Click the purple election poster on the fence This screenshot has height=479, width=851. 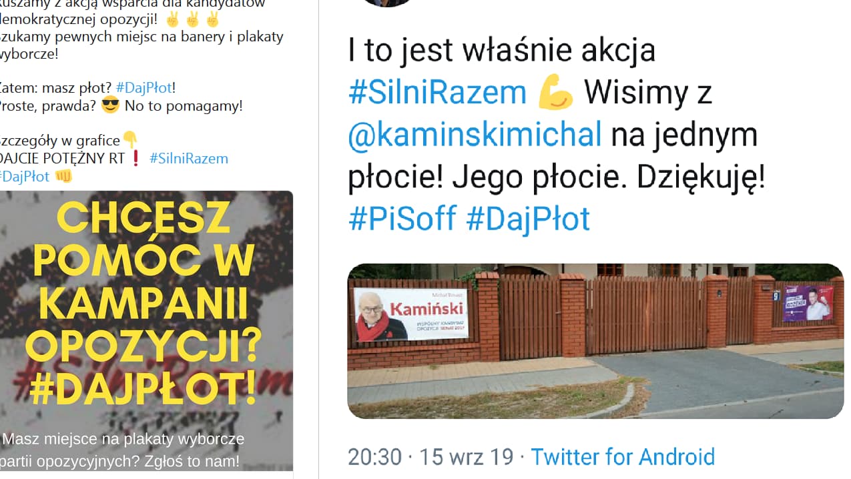coord(808,303)
